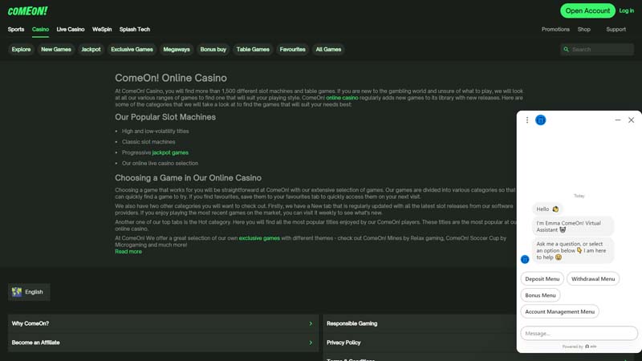642x361 pixels.
Task: Select the Megaways category
Action: click(177, 50)
